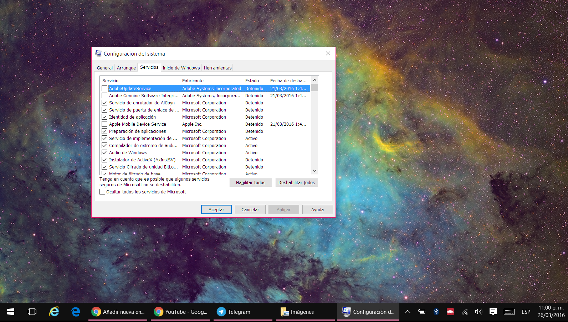This screenshot has width=568, height=322.
Task: Uncheck Servicio de enrutador de AllJoyn
Action: pyautogui.click(x=104, y=103)
